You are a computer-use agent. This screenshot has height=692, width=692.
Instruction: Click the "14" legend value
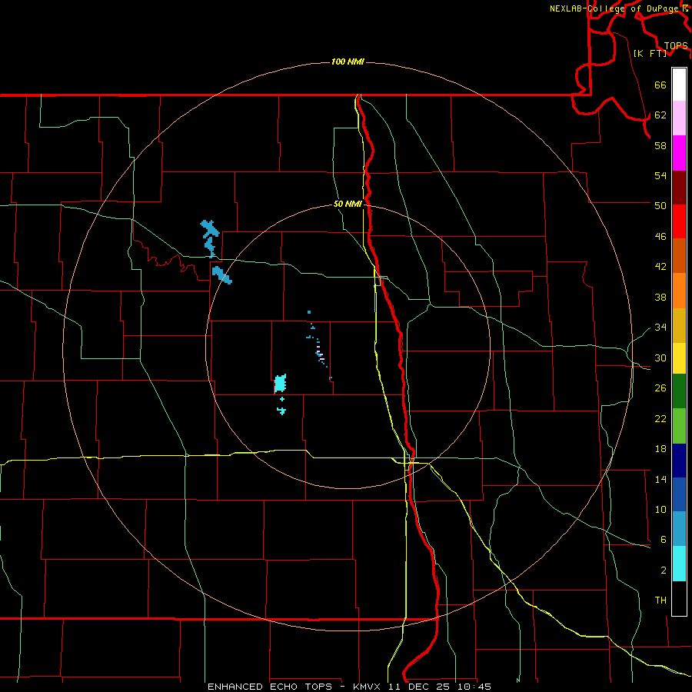[x=660, y=479]
